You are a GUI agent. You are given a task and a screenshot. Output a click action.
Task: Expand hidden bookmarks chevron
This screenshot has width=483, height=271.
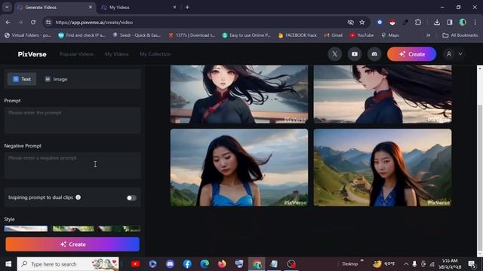click(428, 35)
